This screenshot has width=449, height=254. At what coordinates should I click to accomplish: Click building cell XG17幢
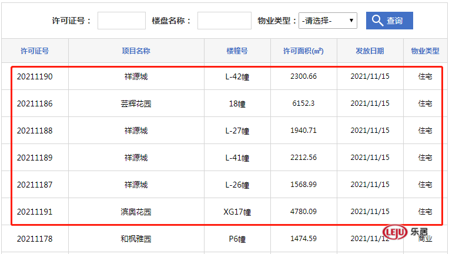237,212
